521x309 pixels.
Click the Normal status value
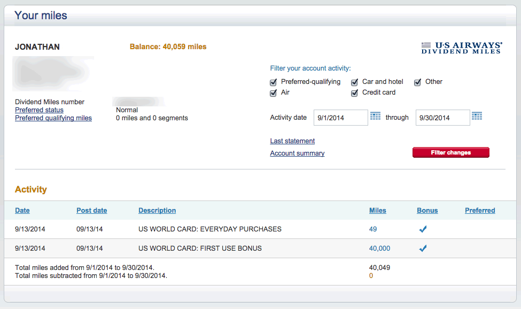pos(127,110)
